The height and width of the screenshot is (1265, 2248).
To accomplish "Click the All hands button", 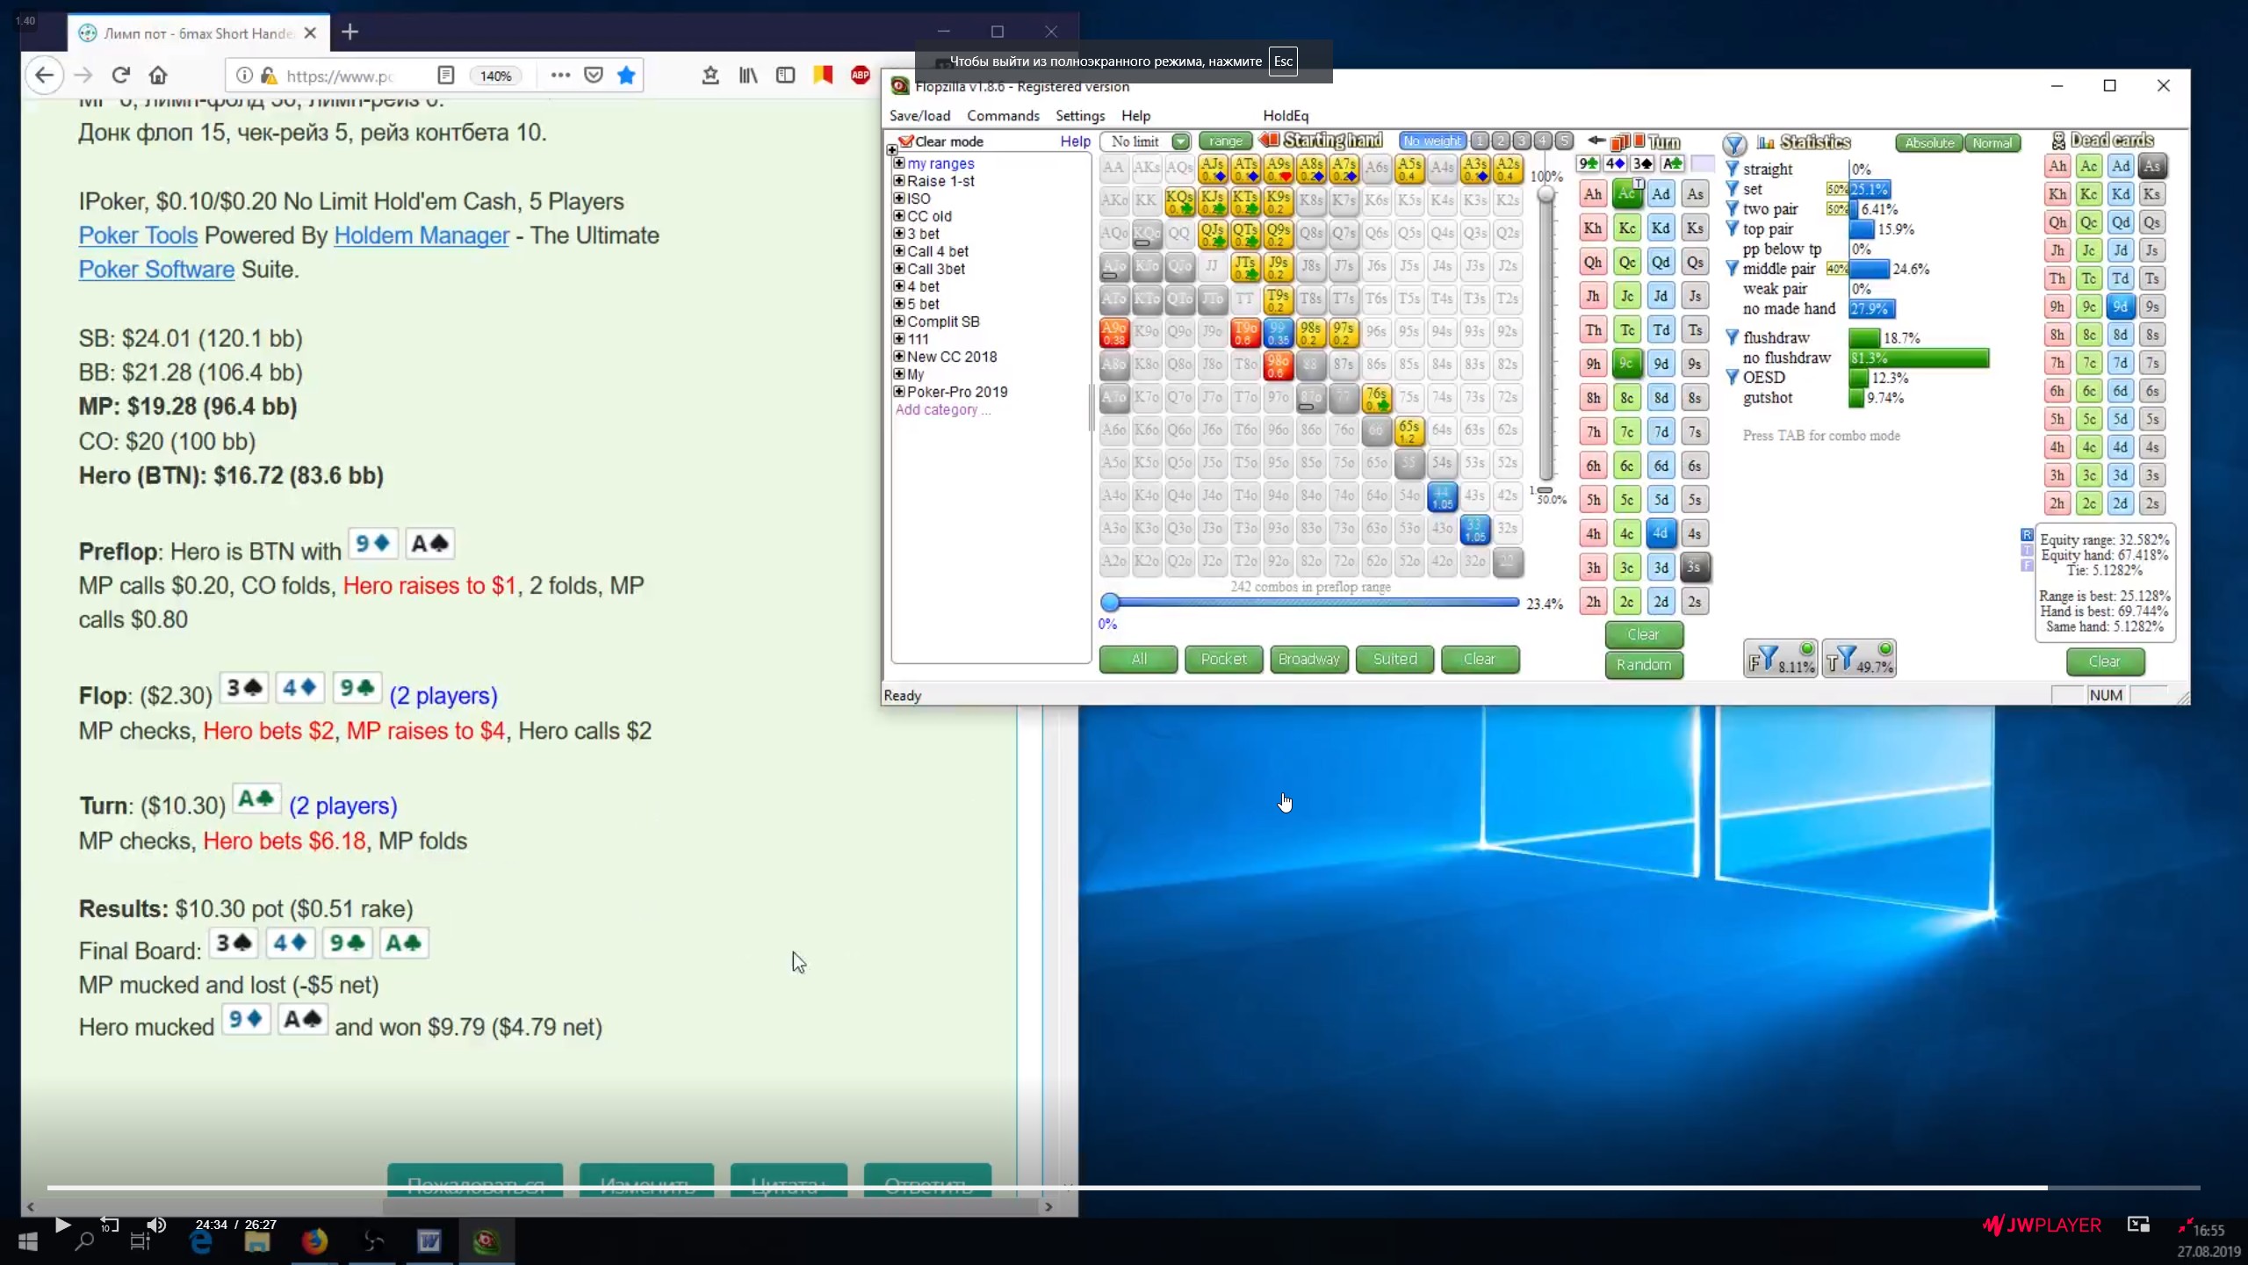I will (x=1139, y=659).
